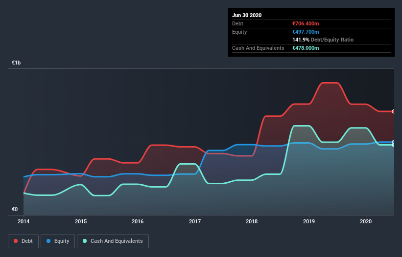This screenshot has width=402, height=257.
Task: Select the 2019 x-axis label
Action: coord(309,221)
